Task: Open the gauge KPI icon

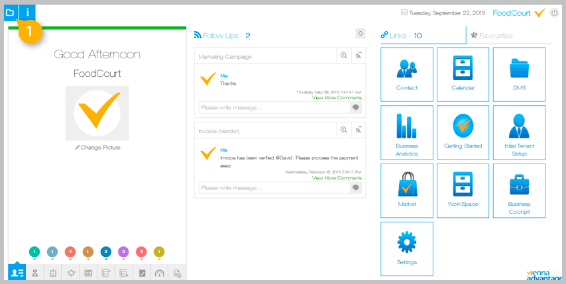Action: pos(160,273)
